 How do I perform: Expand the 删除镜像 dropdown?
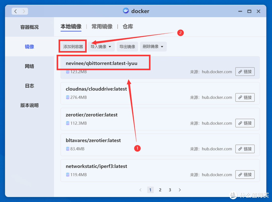(x=153, y=46)
